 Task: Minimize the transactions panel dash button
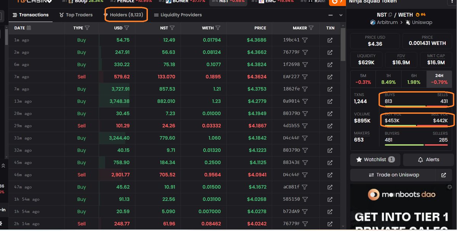coord(331,15)
